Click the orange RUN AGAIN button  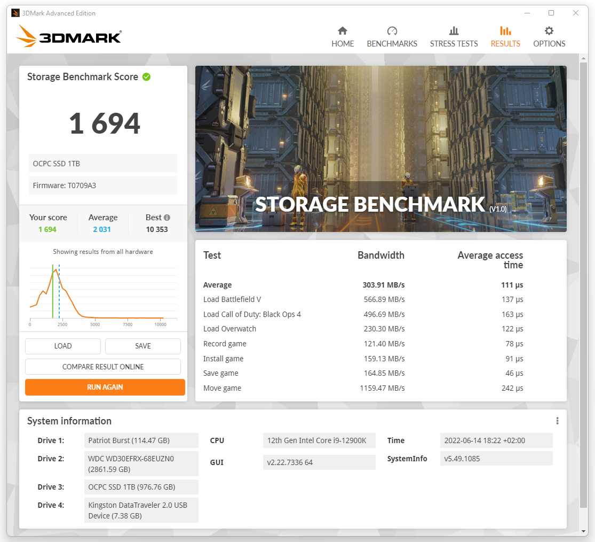[x=105, y=388]
